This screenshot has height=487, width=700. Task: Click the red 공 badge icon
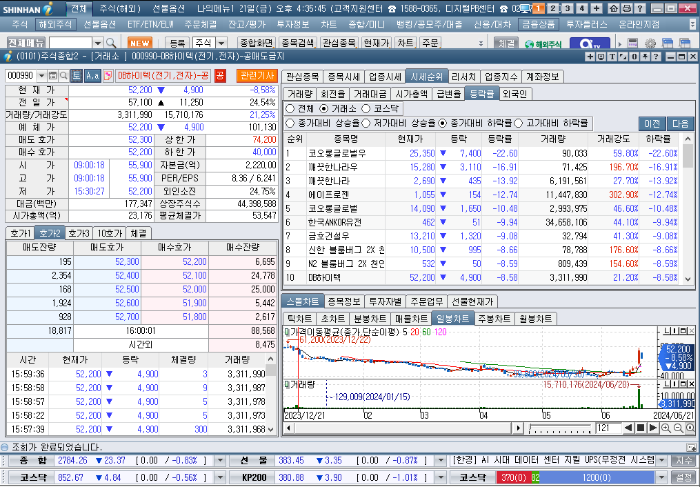[220, 75]
